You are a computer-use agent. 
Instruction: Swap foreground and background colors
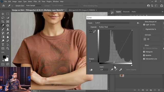click(8, 56)
